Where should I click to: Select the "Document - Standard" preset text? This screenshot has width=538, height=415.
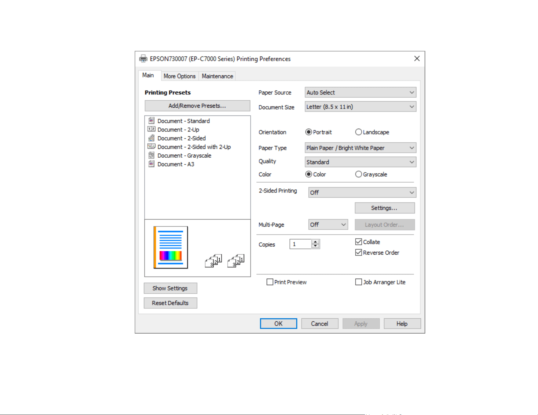pos(184,121)
